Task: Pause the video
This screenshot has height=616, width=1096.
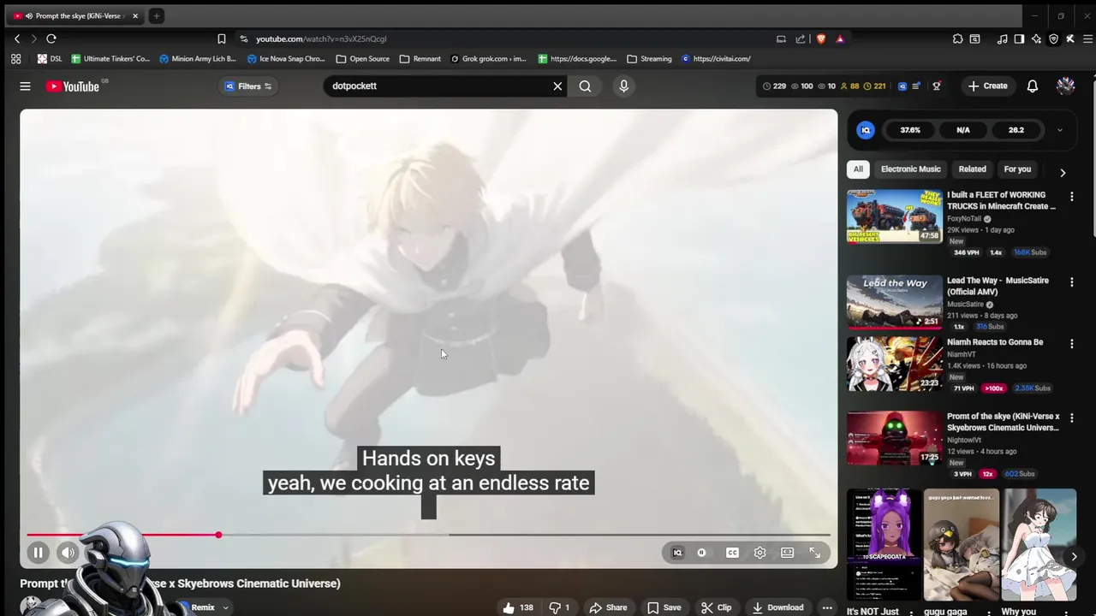Action: tap(39, 553)
